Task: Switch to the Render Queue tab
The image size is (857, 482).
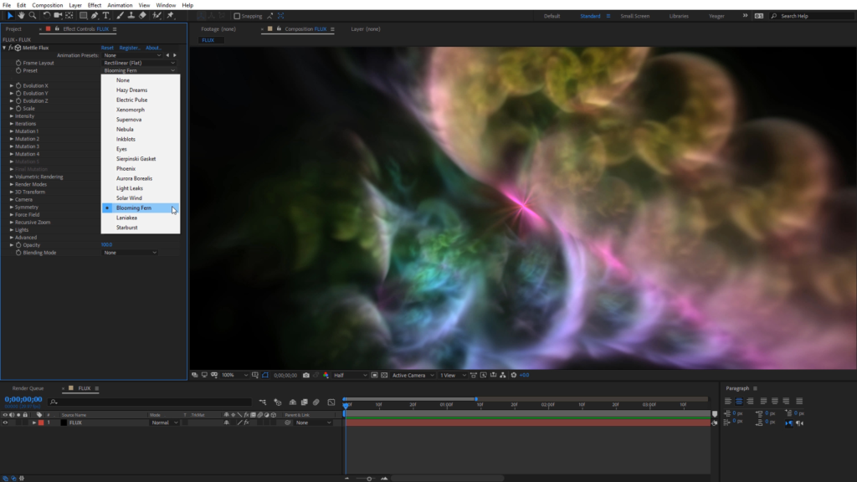Action: [28, 388]
